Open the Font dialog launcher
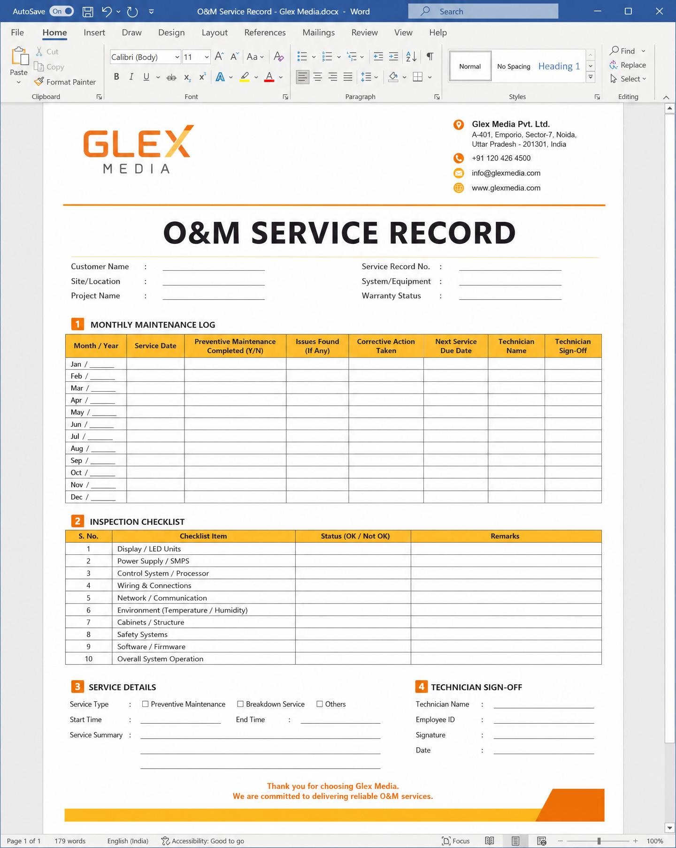The width and height of the screenshot is (676, 848). (285, 97)
